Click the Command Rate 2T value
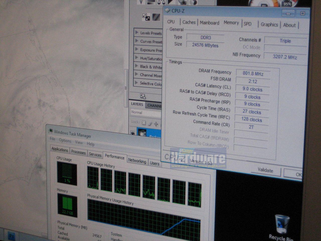This screenshot has width=321, height=241. 251,127
